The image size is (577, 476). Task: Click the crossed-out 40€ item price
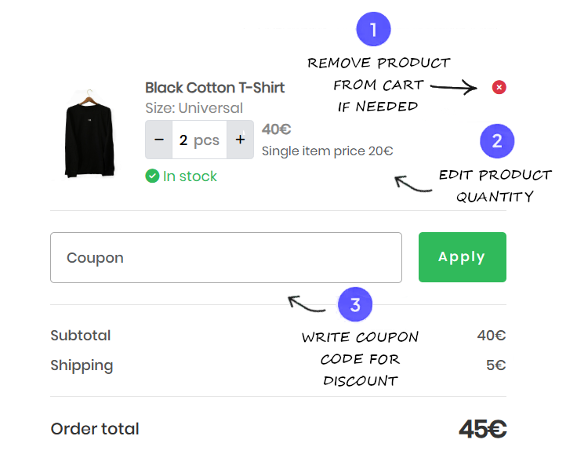276,129
